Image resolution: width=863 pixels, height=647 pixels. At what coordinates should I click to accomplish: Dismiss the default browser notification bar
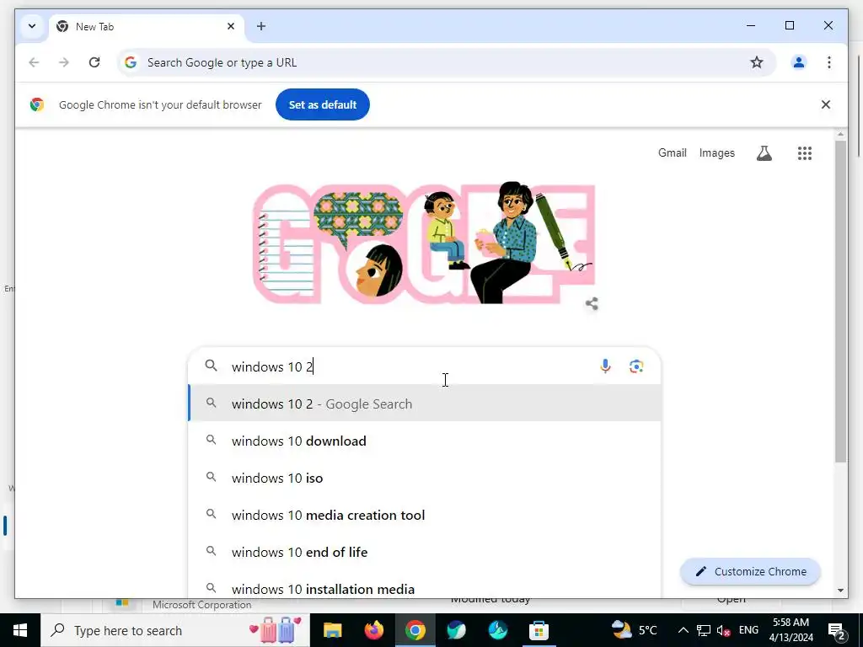tap(826, 104)
